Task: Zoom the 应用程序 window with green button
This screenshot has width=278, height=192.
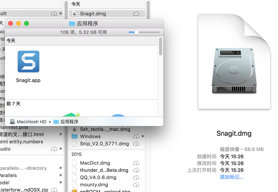Action: coord(26,23)
